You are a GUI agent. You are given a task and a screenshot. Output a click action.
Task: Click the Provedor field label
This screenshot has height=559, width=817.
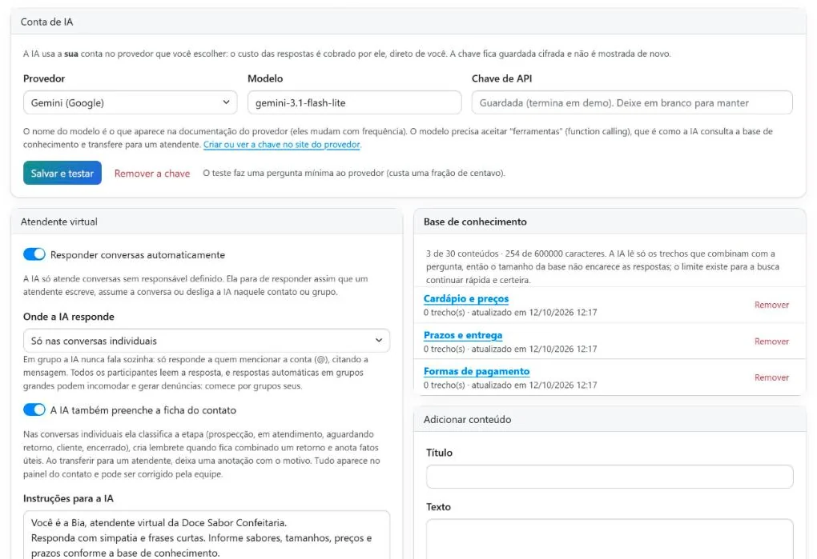point(44,78)
